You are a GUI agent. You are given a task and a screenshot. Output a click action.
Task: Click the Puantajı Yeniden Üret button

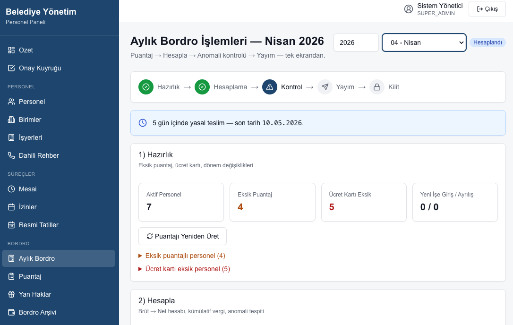tap(182, 236)
